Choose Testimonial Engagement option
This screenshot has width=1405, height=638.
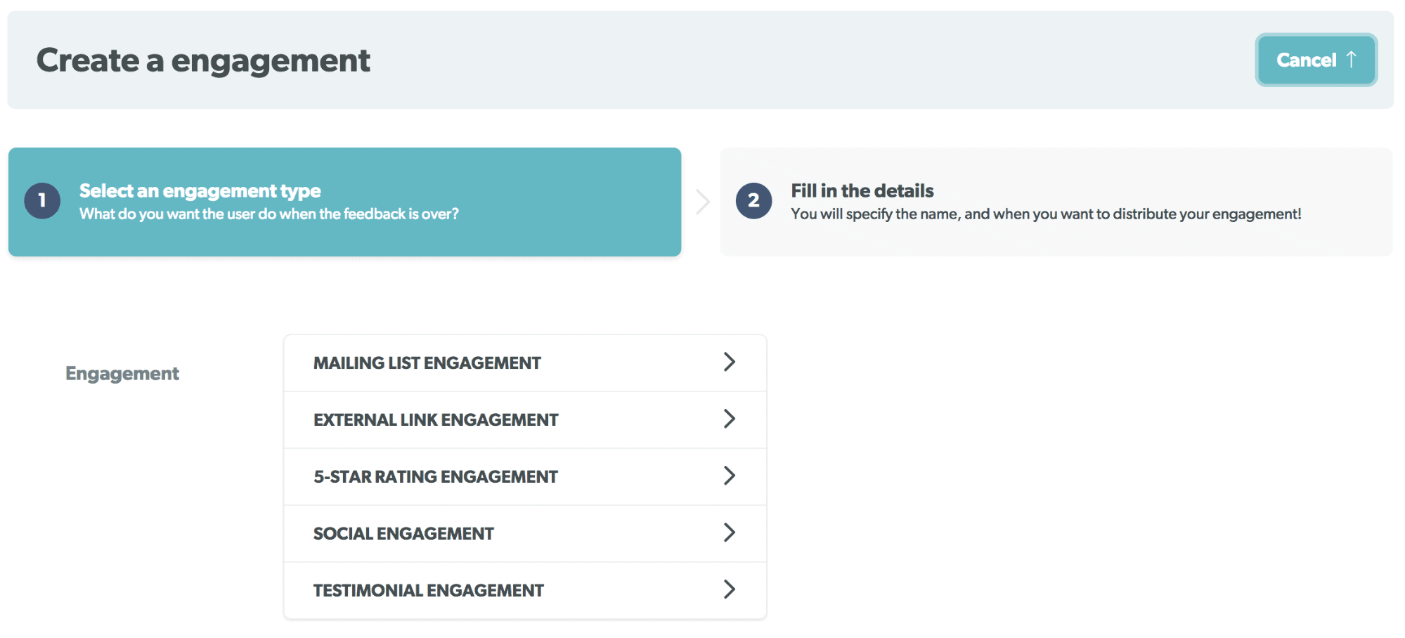pos(525,591)
